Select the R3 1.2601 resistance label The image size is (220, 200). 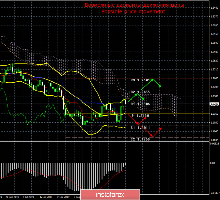tap(140, 80)
